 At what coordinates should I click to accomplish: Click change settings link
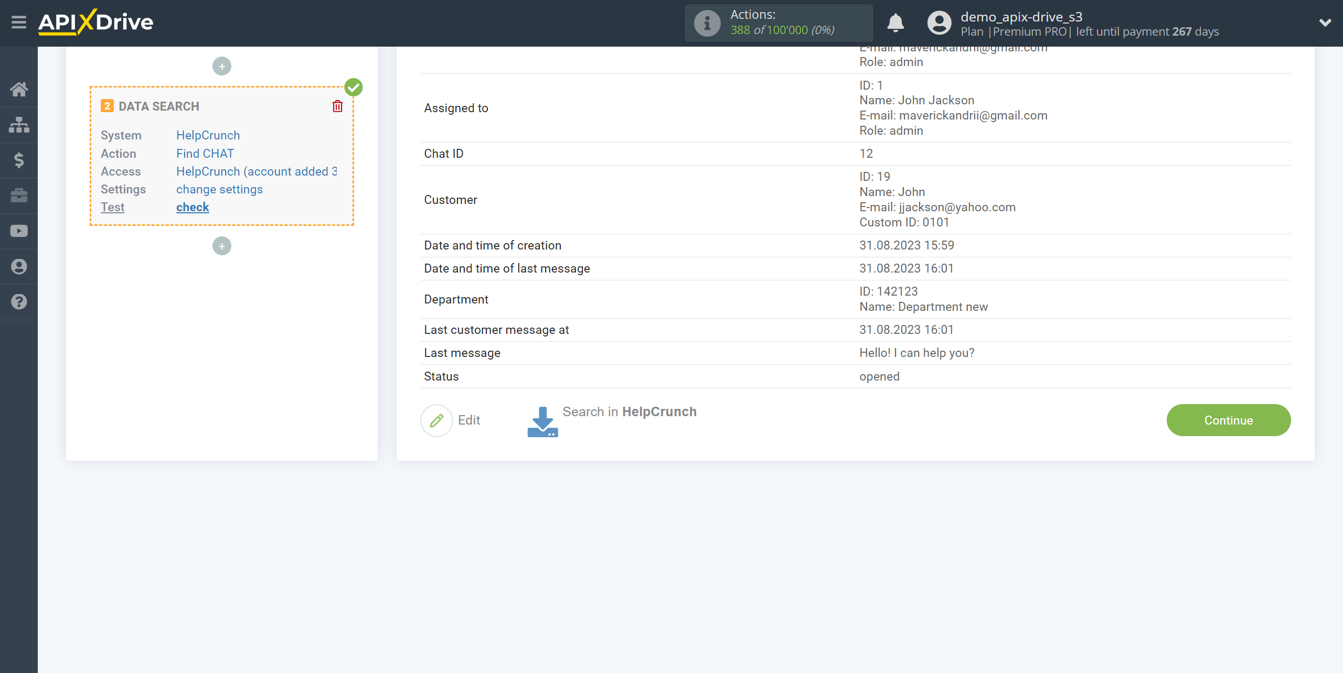(x=219, y=189)
